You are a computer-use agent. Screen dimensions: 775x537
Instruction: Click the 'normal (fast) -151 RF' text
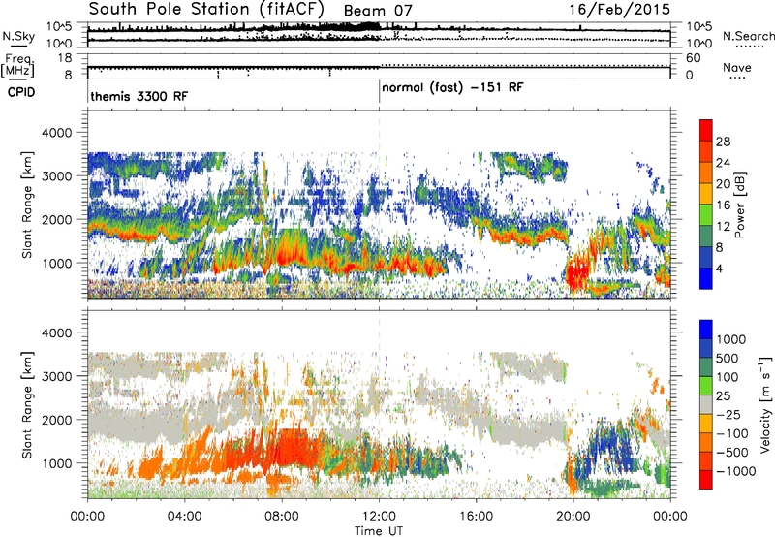pyautogui.click(x=452, y=88)
